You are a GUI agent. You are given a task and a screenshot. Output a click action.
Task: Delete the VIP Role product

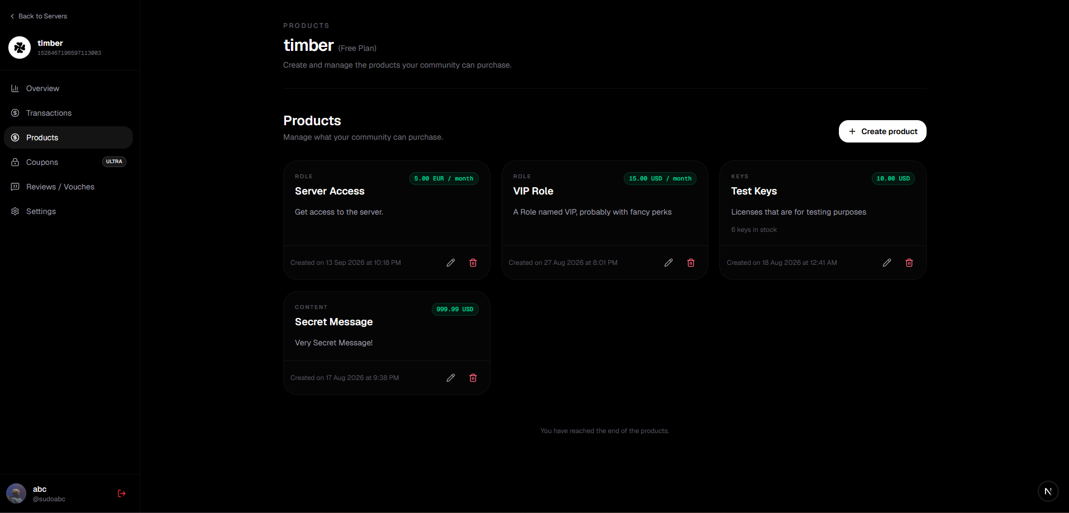coord(691,263)
